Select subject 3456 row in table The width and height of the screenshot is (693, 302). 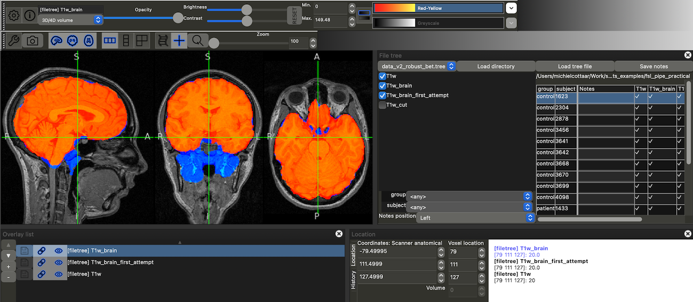565,130
